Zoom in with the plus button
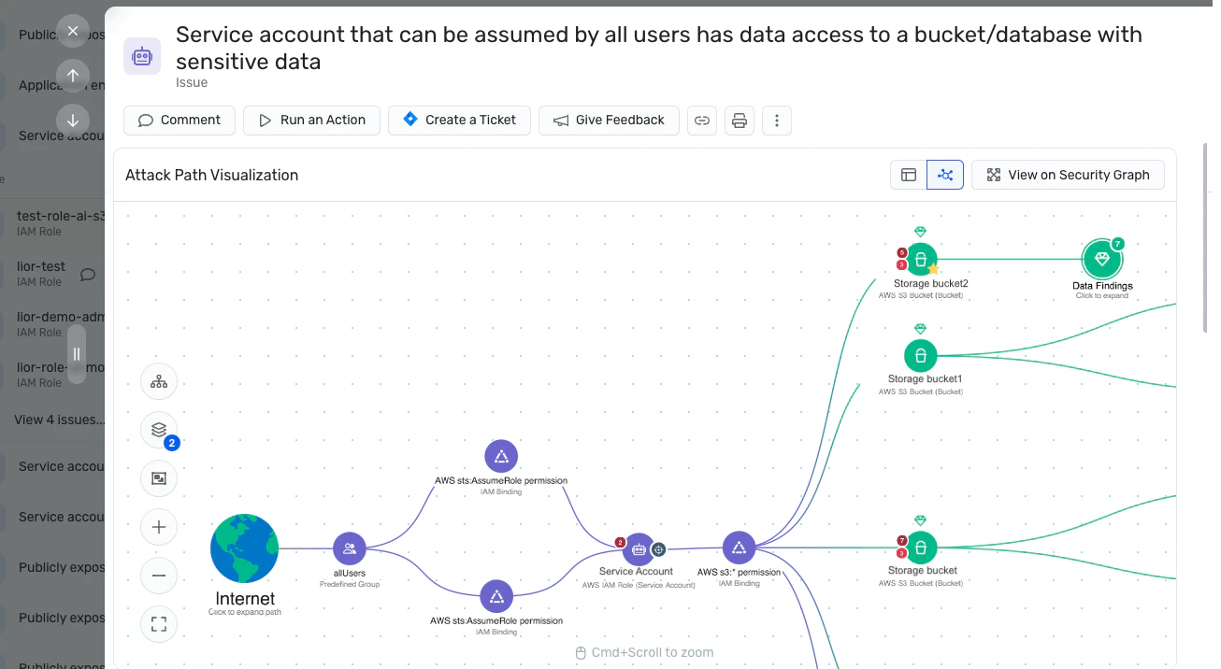This screenshot has width=1221, height=669. click(x=159, y=527)
